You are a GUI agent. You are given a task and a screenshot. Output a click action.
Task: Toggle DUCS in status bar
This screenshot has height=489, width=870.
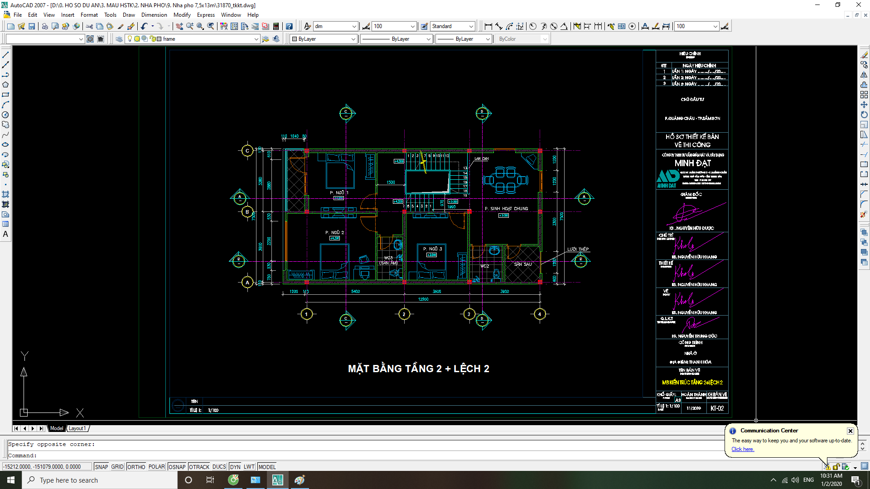[x=219, y=467]
